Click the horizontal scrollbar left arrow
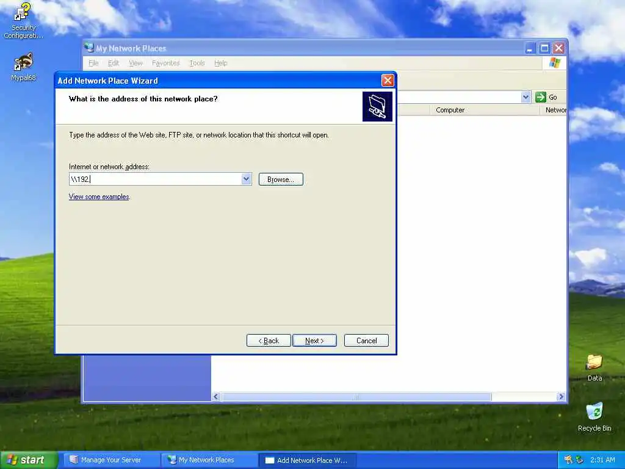Image resolution: width=625 pixels, height=469 pixels. coord(217,397)
